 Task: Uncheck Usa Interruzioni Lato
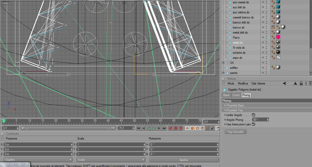[253, 124]
